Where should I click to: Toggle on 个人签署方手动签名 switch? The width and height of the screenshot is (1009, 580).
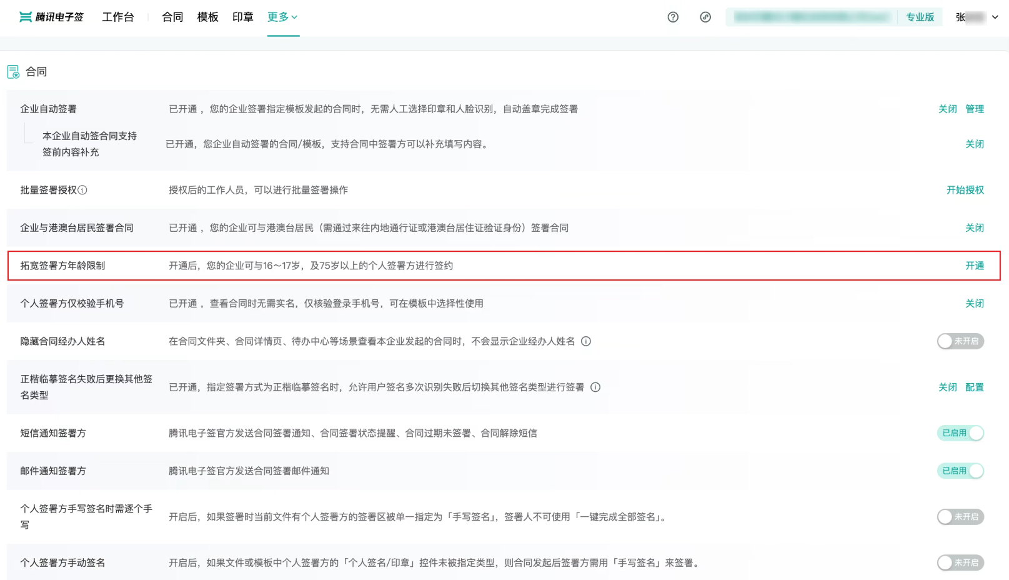[960, 562]
